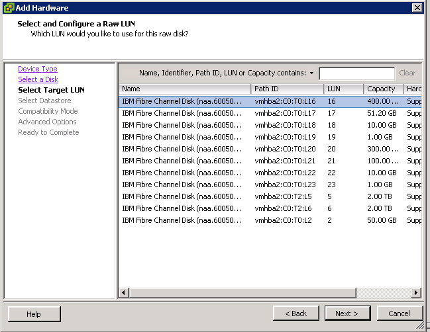Click the horizontal scrollbar right arrow

415,292
